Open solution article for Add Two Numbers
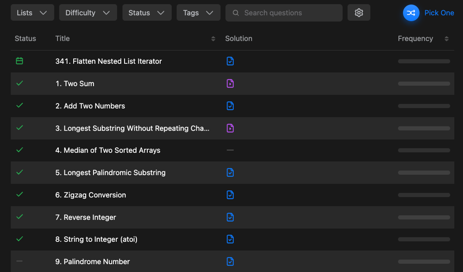This screenshot has width=463, height=272. point(230,106)
